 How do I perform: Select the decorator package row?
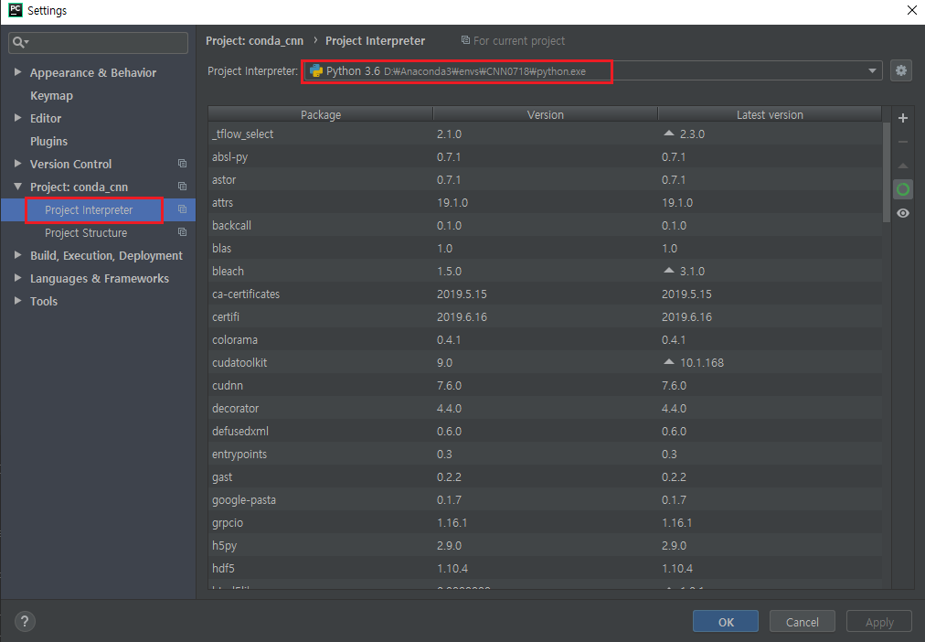coord(545,408)
